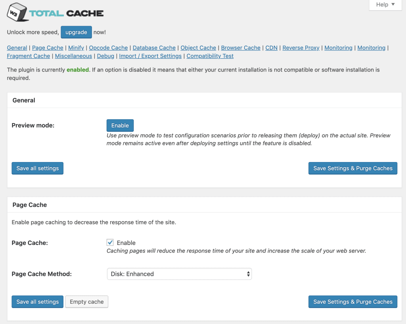Navigate to Database Cache link
Viewport: 406px width, 324px height.
[154, 48]
